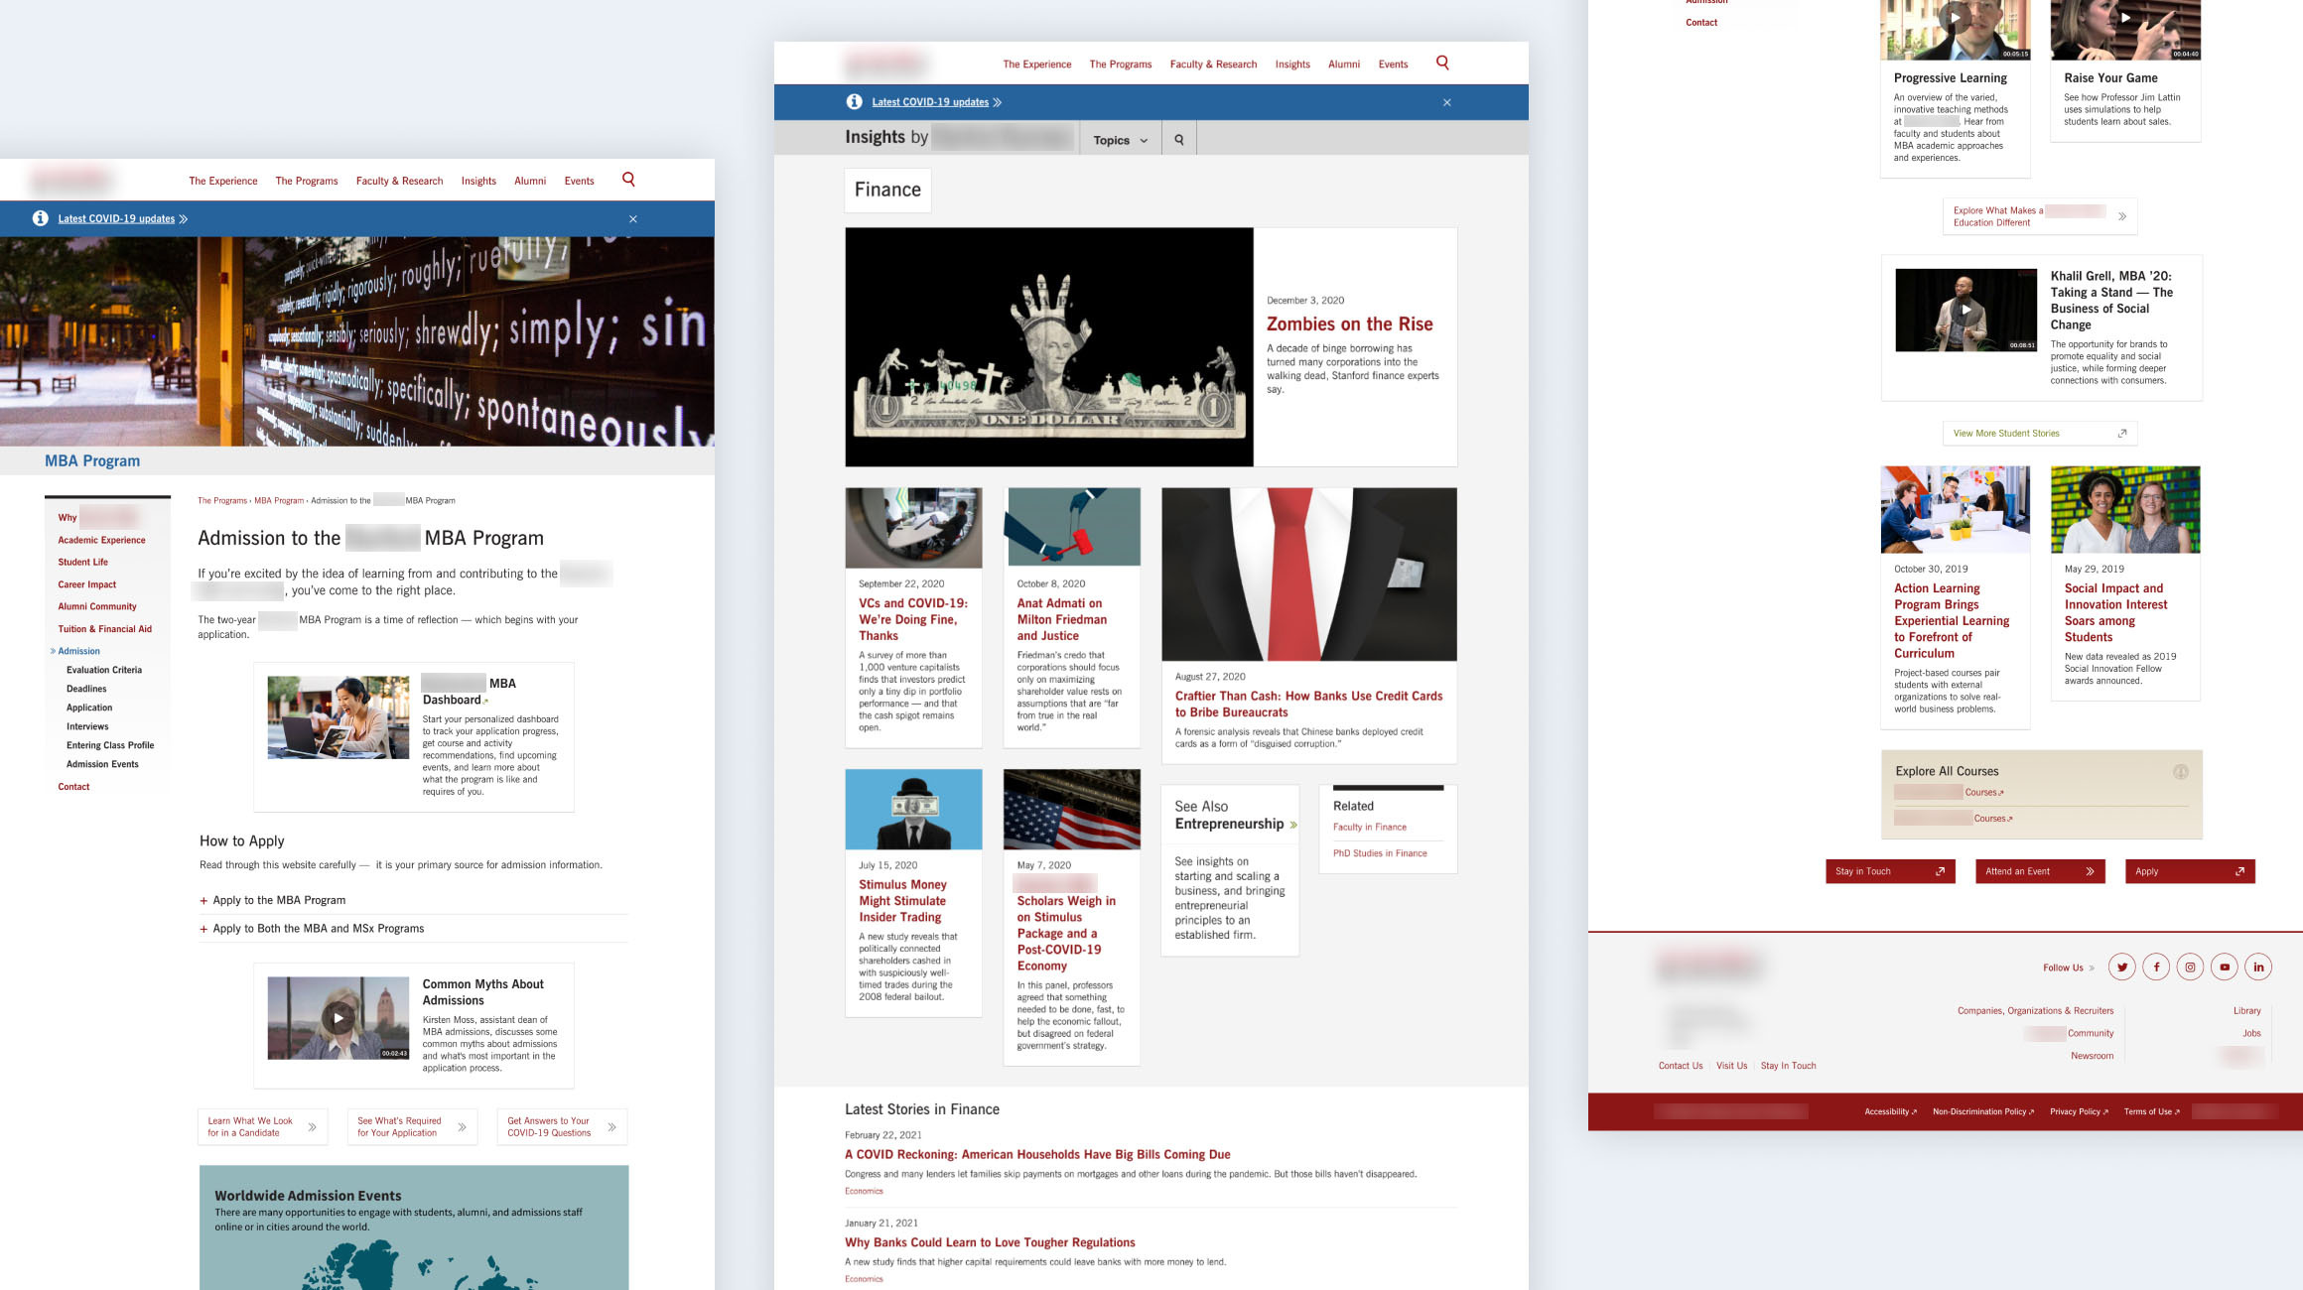Image resolution: width=2303 pixels, height=1290 pixels.
Task: Click the 'Attend an Event' button
Action: (2040, 871)
